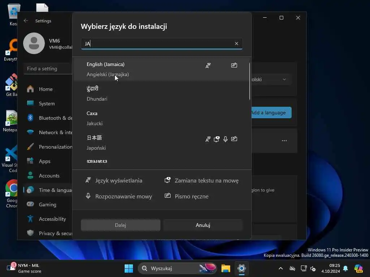Screen dimensions: 370x277
Task: Click the clock showing 09:25
Action: [x=331, y=268]
